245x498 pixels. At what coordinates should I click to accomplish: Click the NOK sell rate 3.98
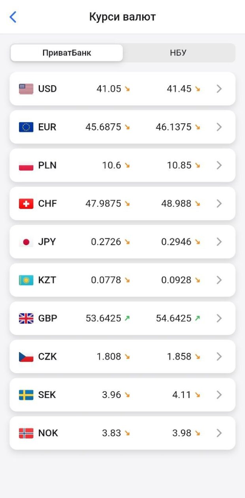click(x=182, y=433)
